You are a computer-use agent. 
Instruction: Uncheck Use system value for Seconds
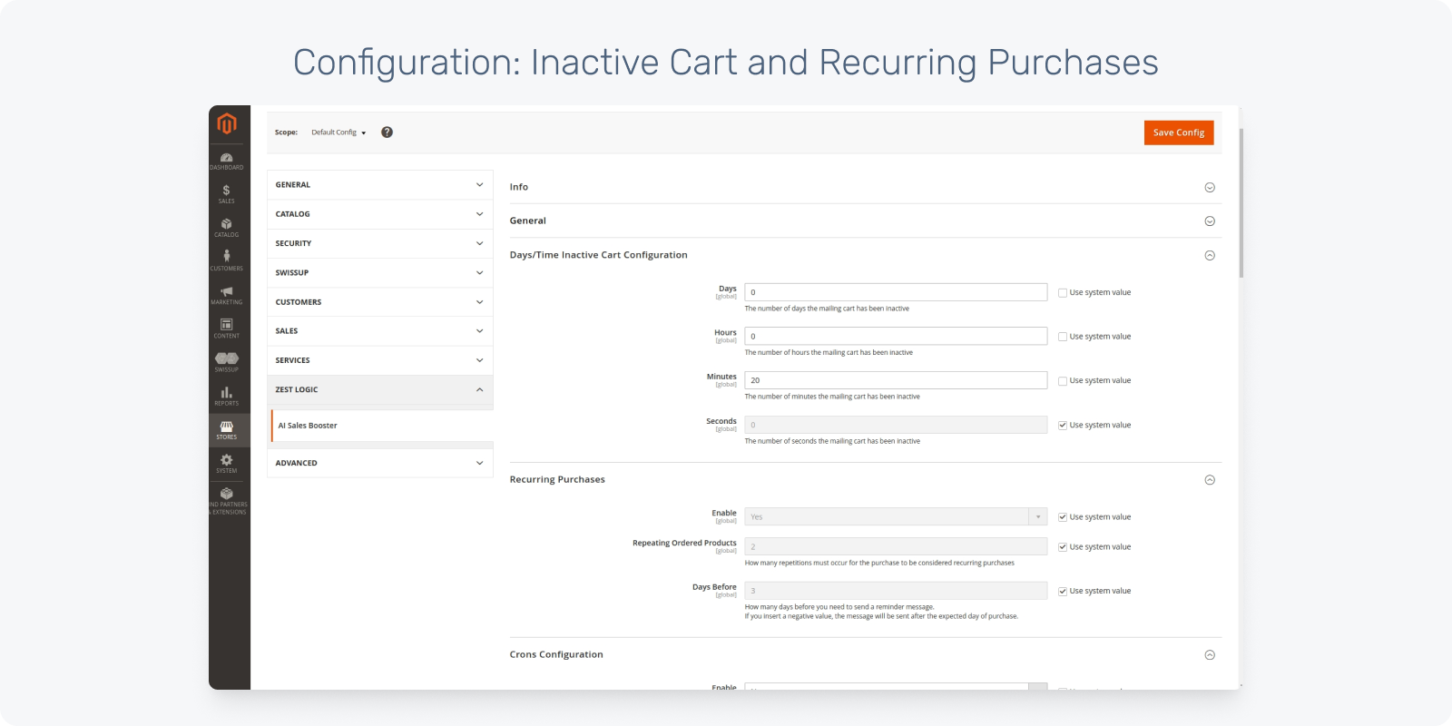pos(1063,426)
